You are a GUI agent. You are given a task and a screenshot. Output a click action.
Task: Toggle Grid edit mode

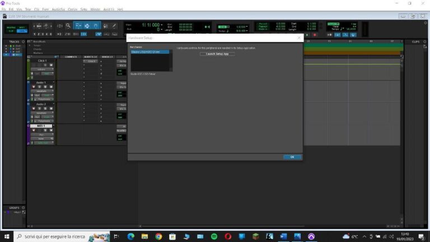click(x=22, y=31)
